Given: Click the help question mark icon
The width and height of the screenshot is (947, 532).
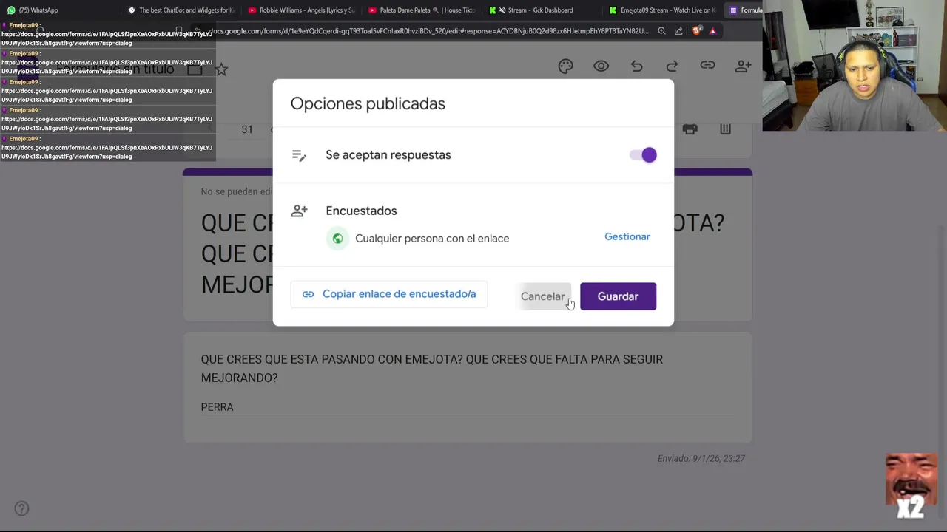Looking at the screenshot, I should point(21,508).
